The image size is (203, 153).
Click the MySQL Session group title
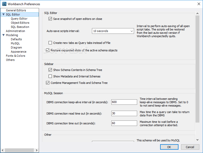[53, 93]
